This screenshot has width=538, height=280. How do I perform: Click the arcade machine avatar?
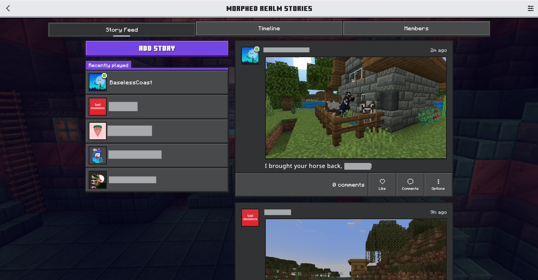(98, 155)
